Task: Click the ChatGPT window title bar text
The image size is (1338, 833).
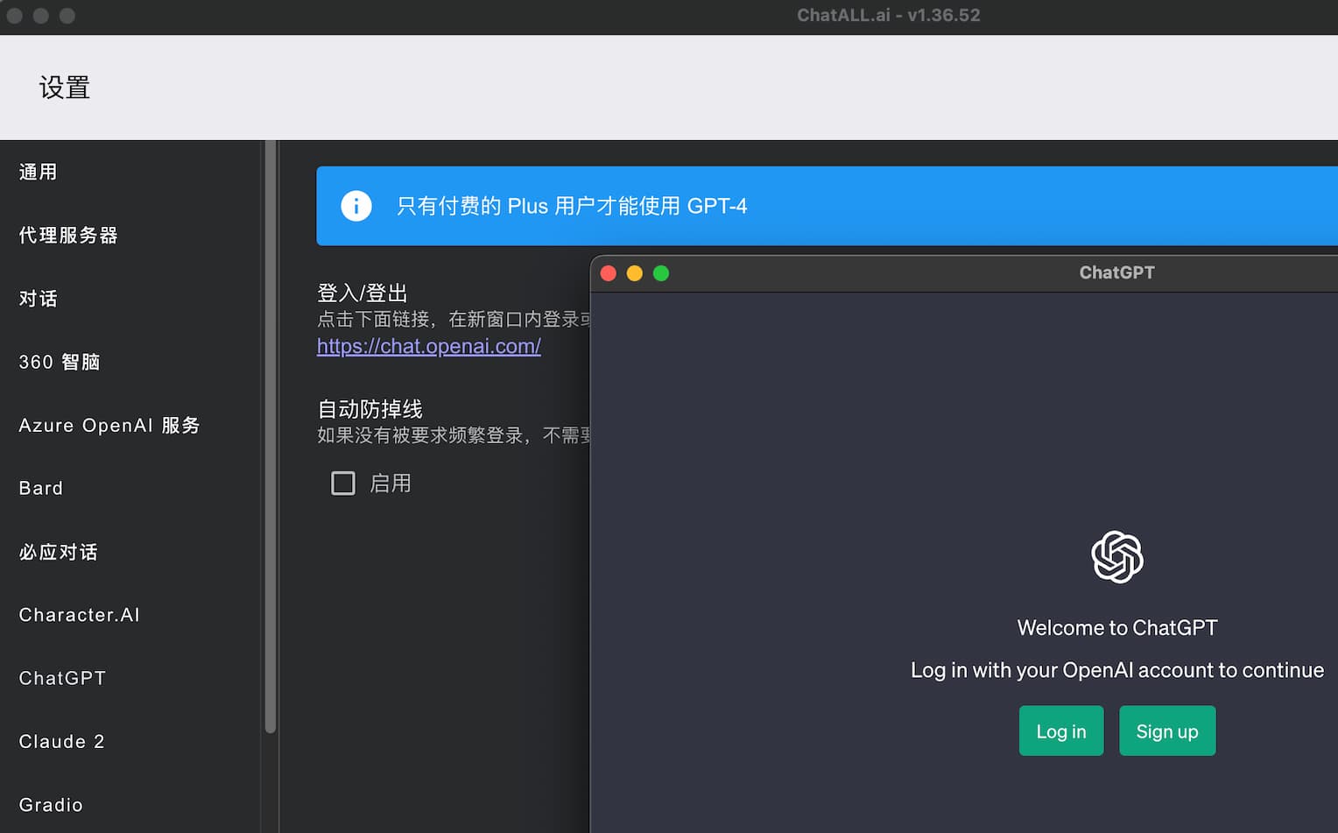Action: 1116,272
